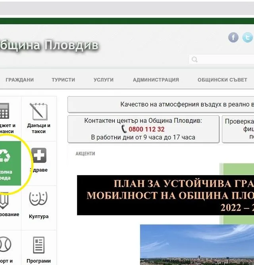Image resolution: width=254 pixels, height=265 pixels.
Task: Click the phone handset icon
Action: (x=124, y=129)
